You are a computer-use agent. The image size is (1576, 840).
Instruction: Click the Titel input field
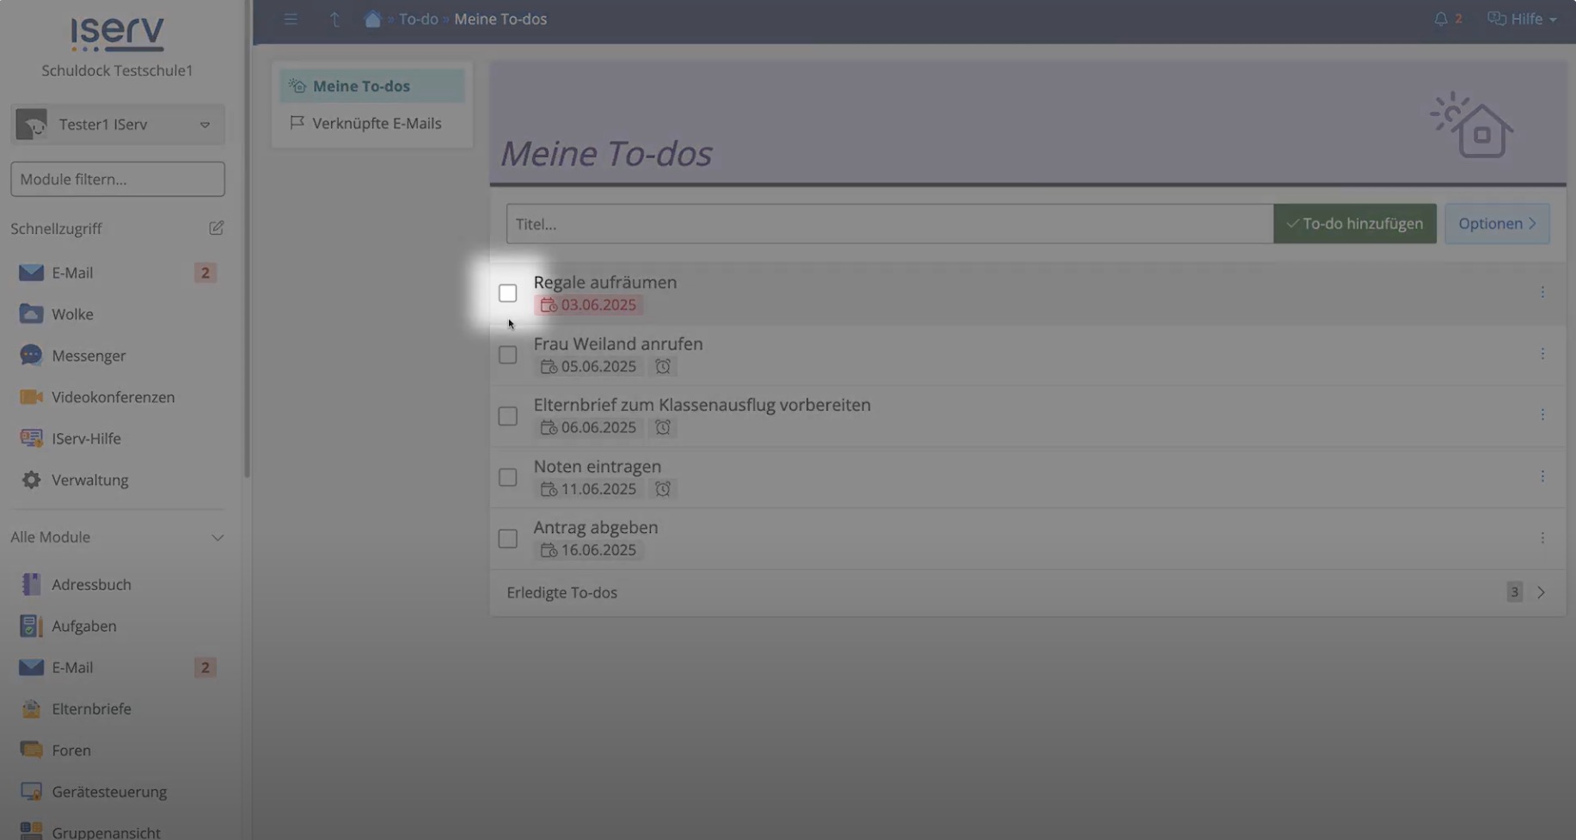pyautogui.click(x=889, y=224)
